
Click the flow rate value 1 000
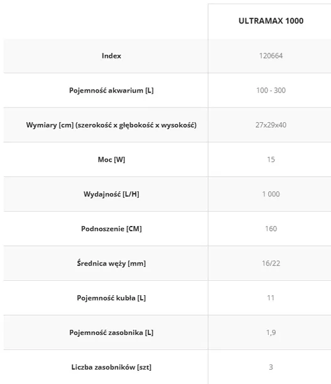coord(271,195)
